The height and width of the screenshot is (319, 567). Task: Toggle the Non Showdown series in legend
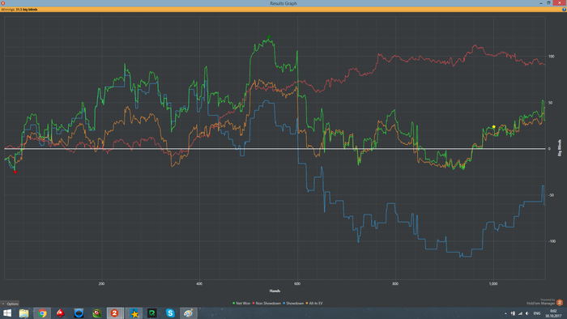click(266, 304)
